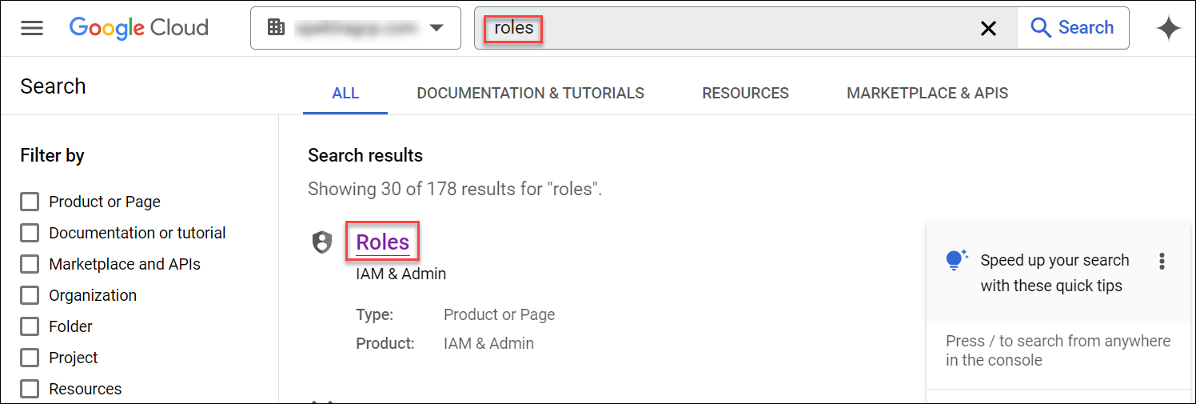Viewport: 1196px width, 404px height.
Task: Switch to the ALL tab
Action: [x=345, y=94]
